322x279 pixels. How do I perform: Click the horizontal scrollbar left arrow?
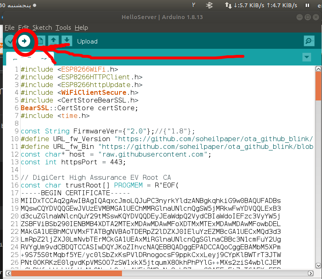point(9,273)
